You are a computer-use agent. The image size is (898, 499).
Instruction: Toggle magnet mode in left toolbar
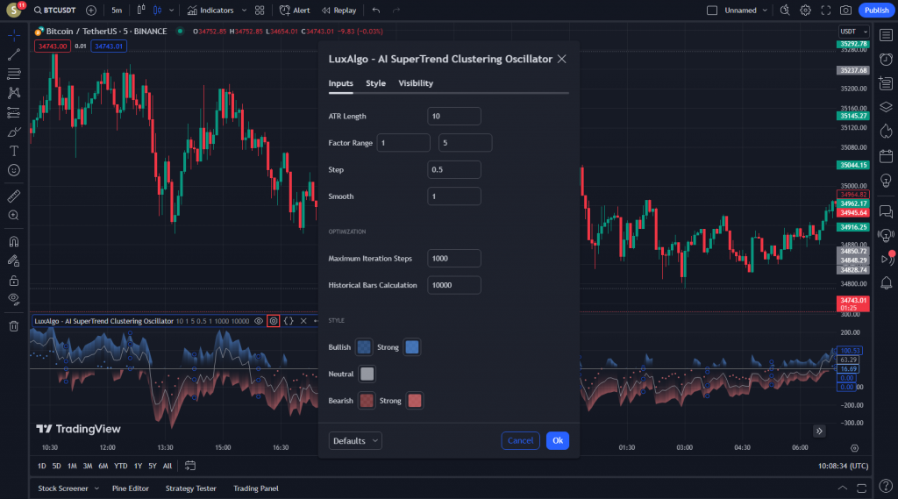[x=14, y=242]
